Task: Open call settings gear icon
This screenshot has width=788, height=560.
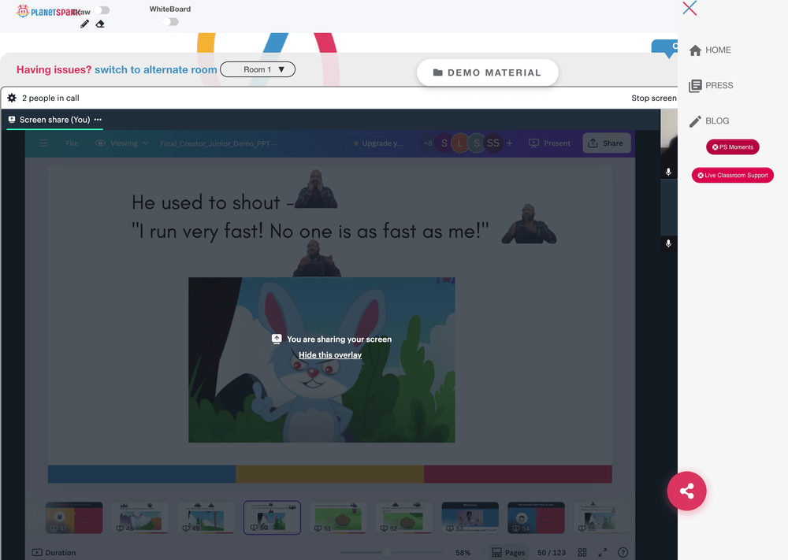Action: click(12, 98)
